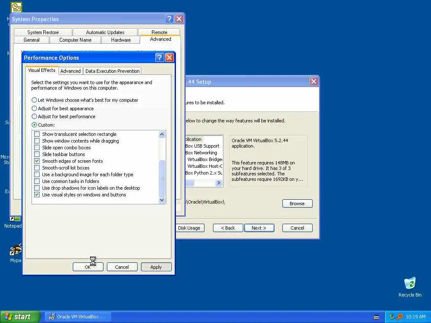Open the Data Execution Prevention tab
431x323 pixels.
click(112, 71)
